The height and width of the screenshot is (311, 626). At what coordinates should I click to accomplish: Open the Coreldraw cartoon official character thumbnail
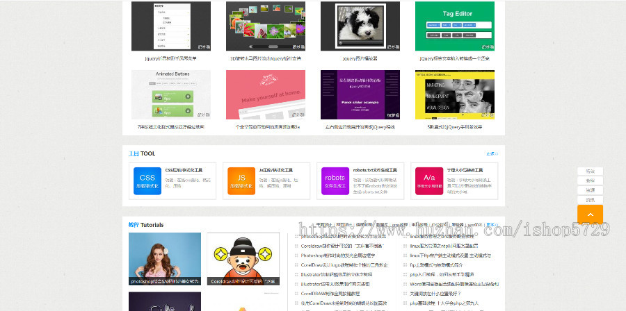tap(243, 259)
